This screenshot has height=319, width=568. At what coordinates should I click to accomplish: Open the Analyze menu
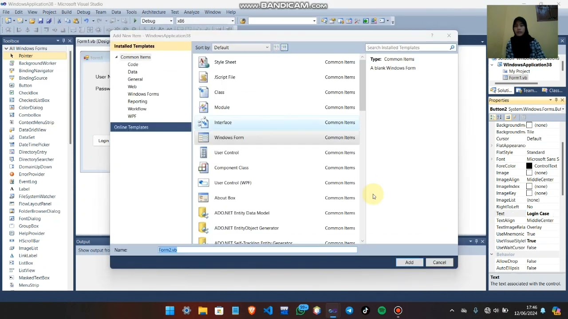click(192, 12)
